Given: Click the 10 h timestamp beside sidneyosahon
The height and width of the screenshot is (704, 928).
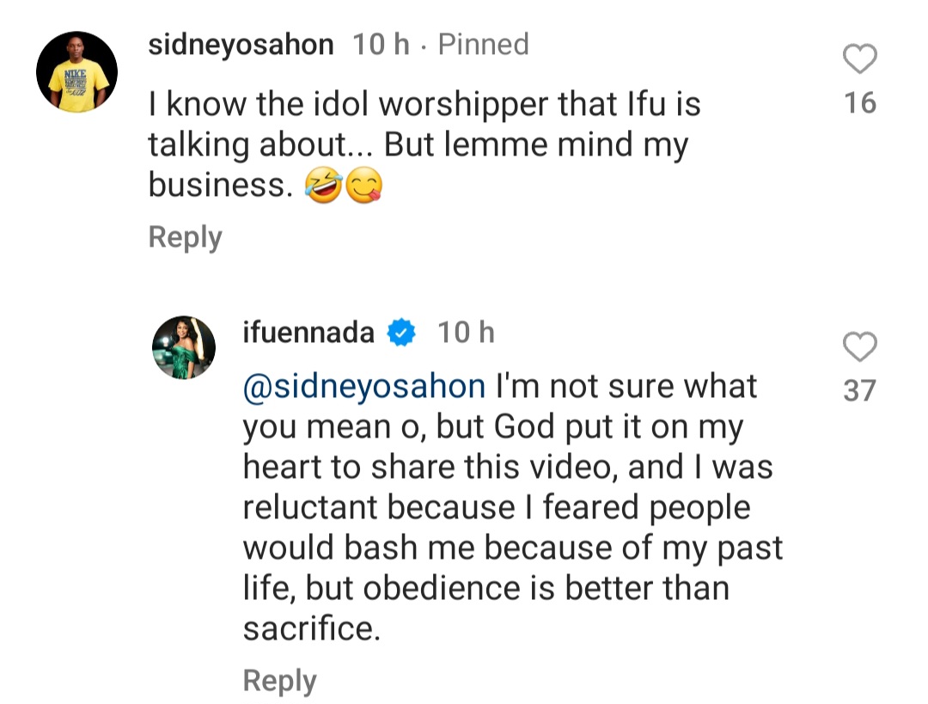Looking at the screenshot, I should click(x=382, y=45).
